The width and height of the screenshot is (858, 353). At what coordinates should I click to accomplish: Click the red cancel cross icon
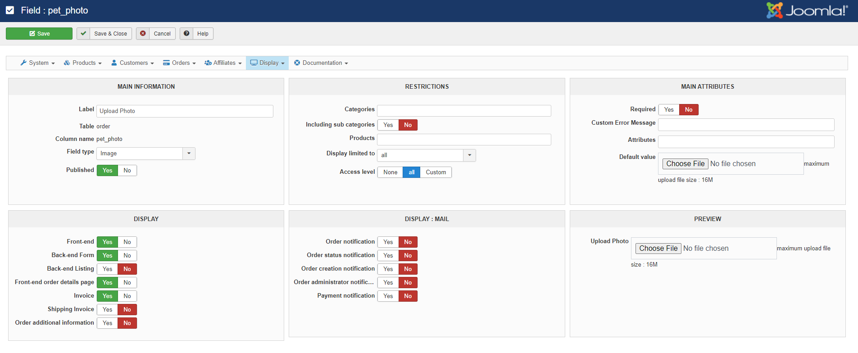[x=143, y=33]
